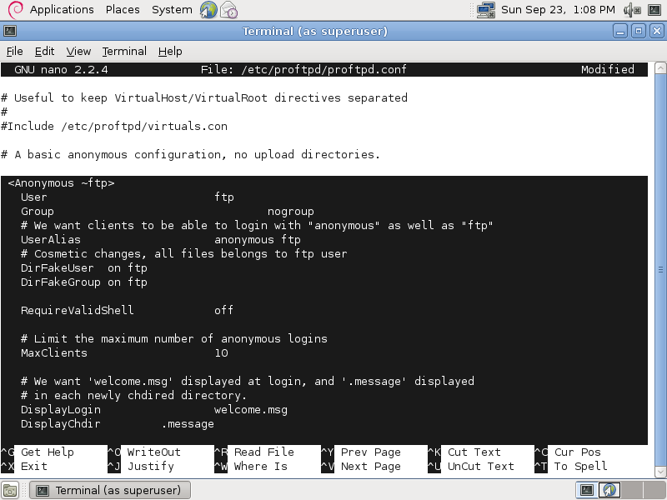This screenshot has width=667, height=500.
Task: Launch the mail client envelope icon
Action: coord(228,9)
